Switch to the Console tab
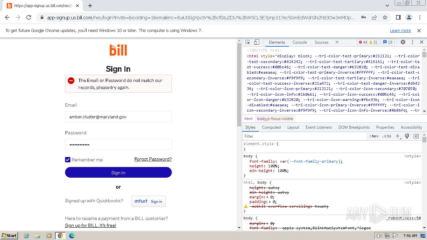Screen dimensions: 427x240 click(300, 42)
